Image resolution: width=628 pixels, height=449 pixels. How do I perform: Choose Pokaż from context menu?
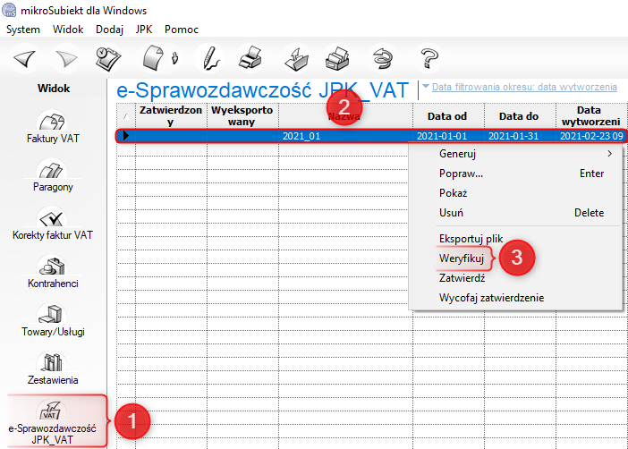click(515, 193)
